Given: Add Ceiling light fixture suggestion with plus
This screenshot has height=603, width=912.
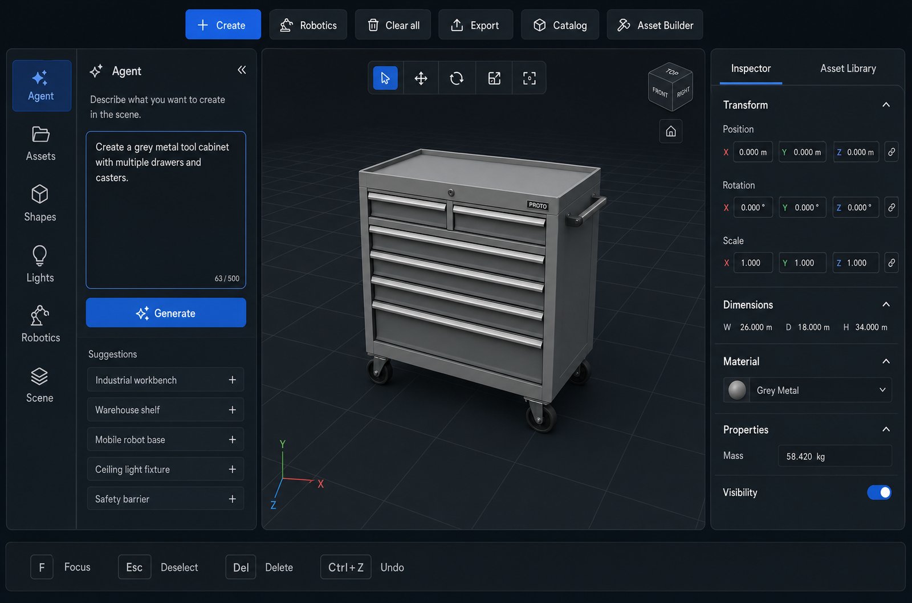Looking at the screenshot, I should pos(232,469).
